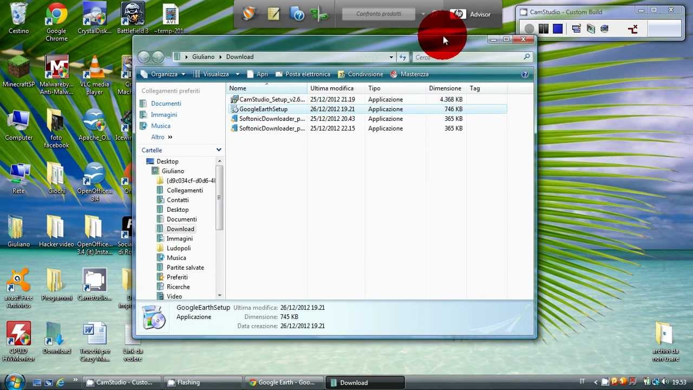Image resolution: width=693 pixels, height=390 pixels.
Task: Select SoftonicDownloader file dated 20.43
Action: [x=367, y=119]
